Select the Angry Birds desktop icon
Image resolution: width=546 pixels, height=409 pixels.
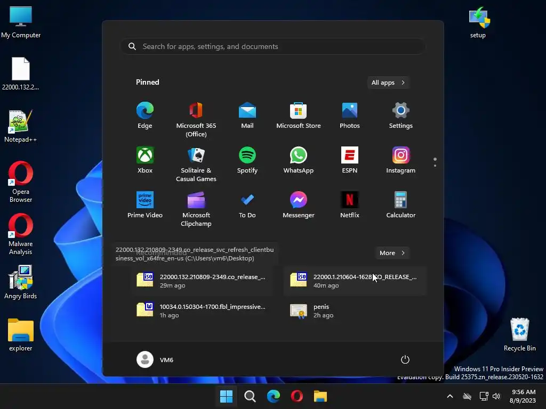point(21,282)
